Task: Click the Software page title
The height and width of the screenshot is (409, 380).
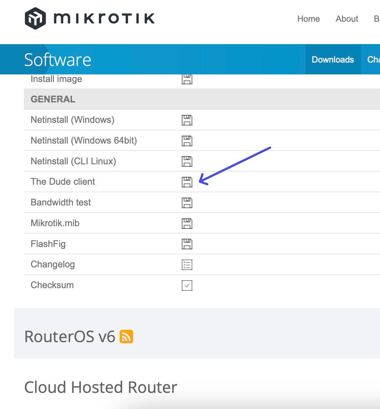Action: tap(58, 60)
